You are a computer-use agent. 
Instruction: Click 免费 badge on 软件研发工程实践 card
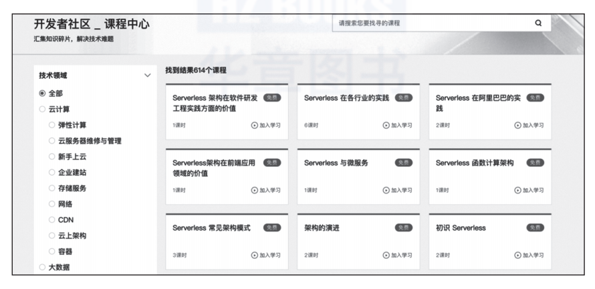click(x=272, y=97)
